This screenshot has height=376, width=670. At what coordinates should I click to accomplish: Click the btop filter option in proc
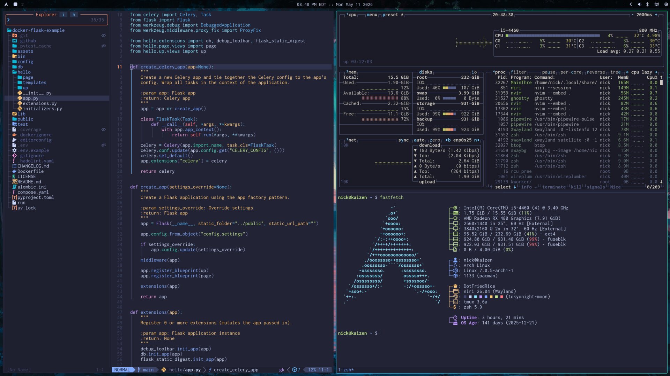pos(519,72)
